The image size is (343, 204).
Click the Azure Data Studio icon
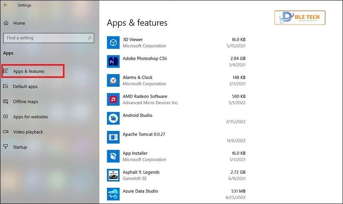pos(113,194)
